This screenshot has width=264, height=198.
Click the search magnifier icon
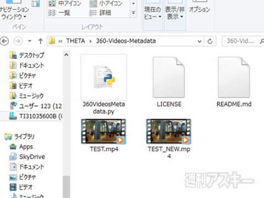262,41
